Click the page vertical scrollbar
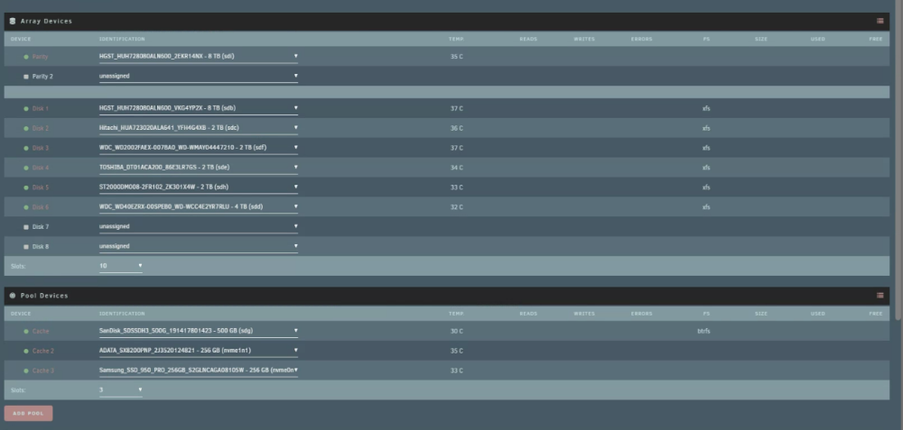The image size is (903, 430). click(x=899, y=161)
